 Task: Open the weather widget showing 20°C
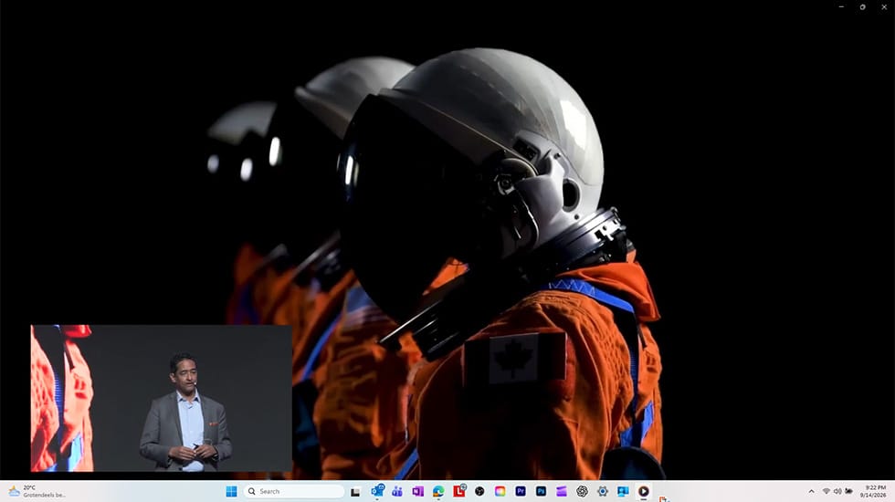(37, 491)
